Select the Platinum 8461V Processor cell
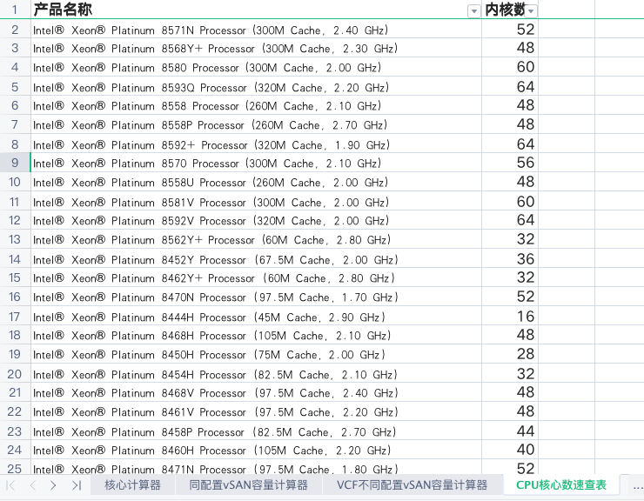 click(x=256, y=412)
